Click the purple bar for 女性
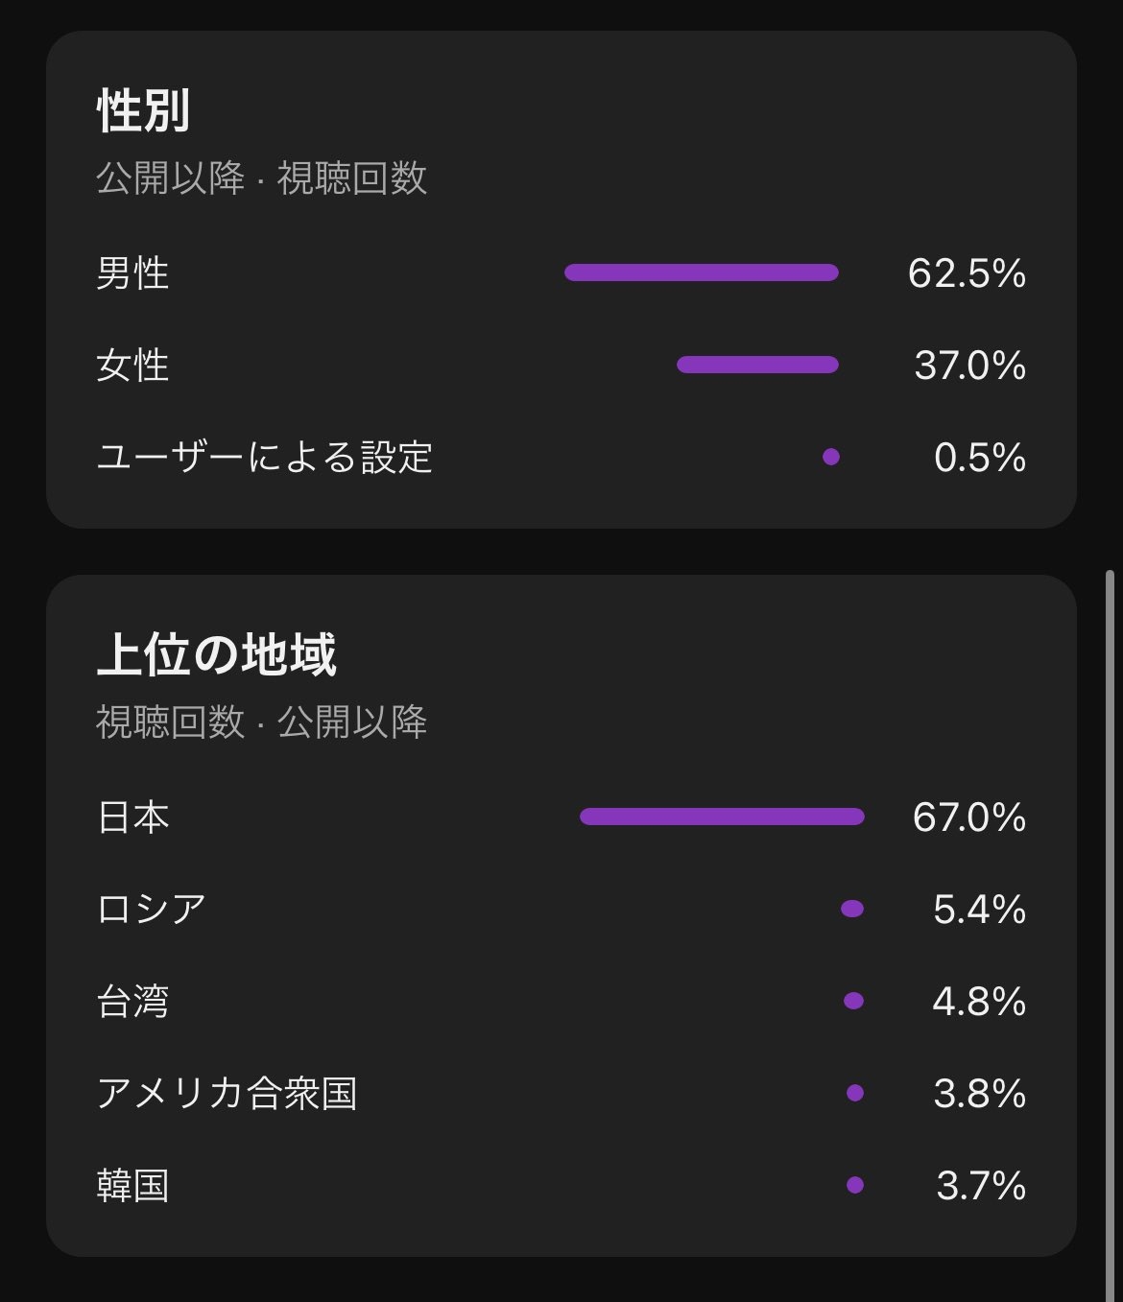This screenshot has width=1123, height=1302. [x=757, y=365]
